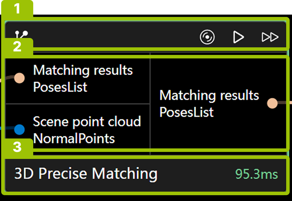This screenshot has height=201, width=292.
Task: Select the blue Scene point cloud port
Action: pos(19,129)
